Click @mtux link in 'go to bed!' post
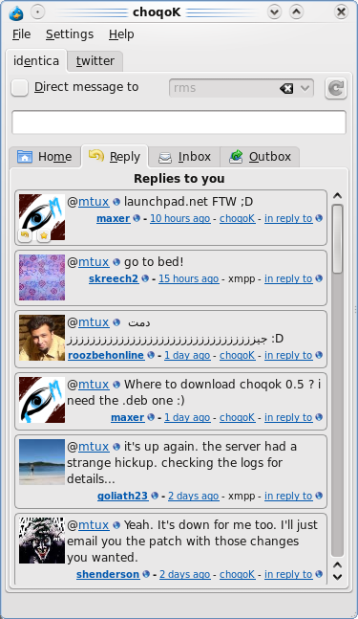 coord(94,262)
